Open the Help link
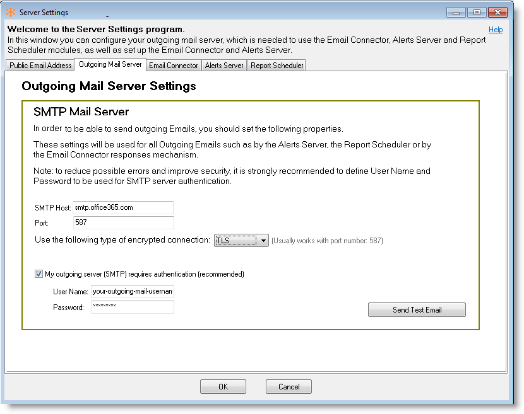This screenshot has height=414, width=524. pyautogui.click(x=496, y=29)
